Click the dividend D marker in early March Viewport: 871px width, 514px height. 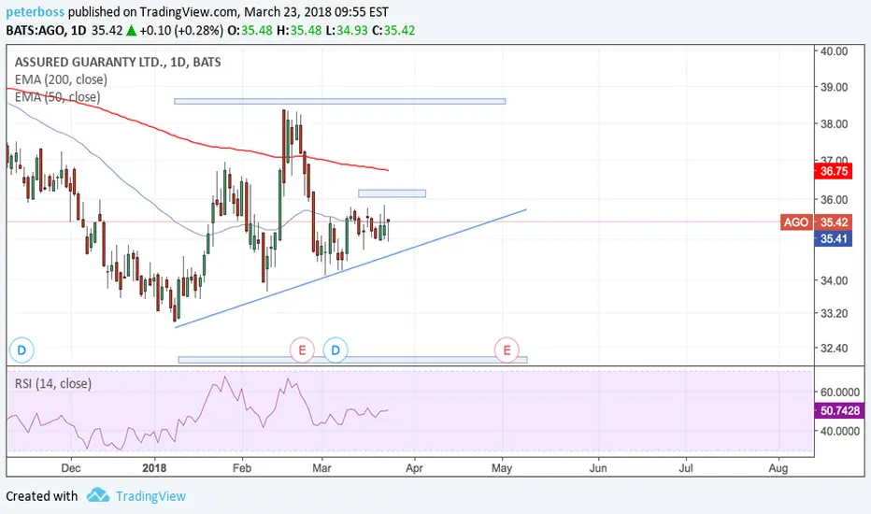pyautogui.click(x=336, y=350)
